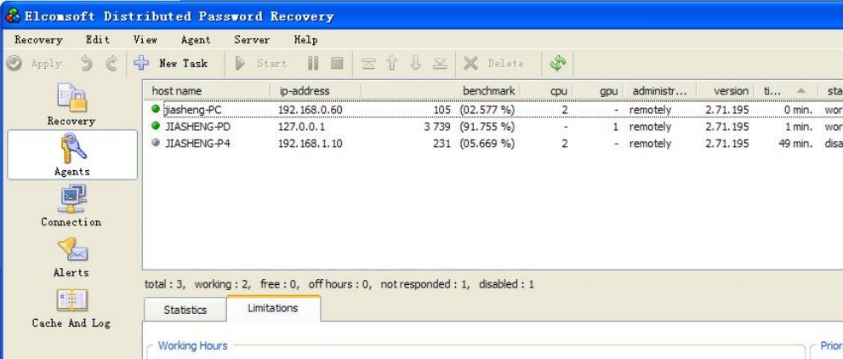Sort by benchmark column header

pyautogui.click(x=441, y=91)
